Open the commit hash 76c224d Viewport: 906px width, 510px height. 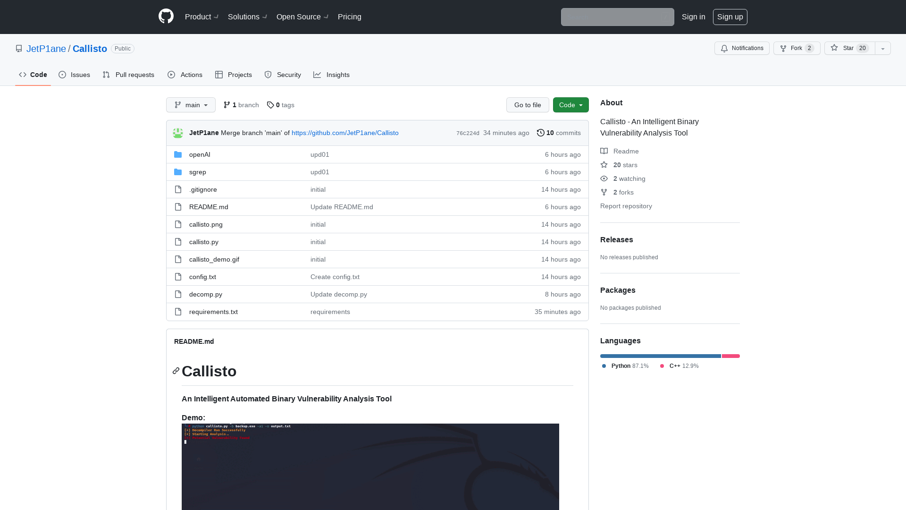pyautogui.click(x=468, y=133)
